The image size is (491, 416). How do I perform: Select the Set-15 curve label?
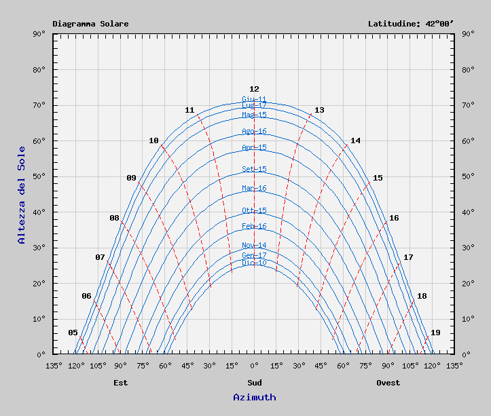254,169
